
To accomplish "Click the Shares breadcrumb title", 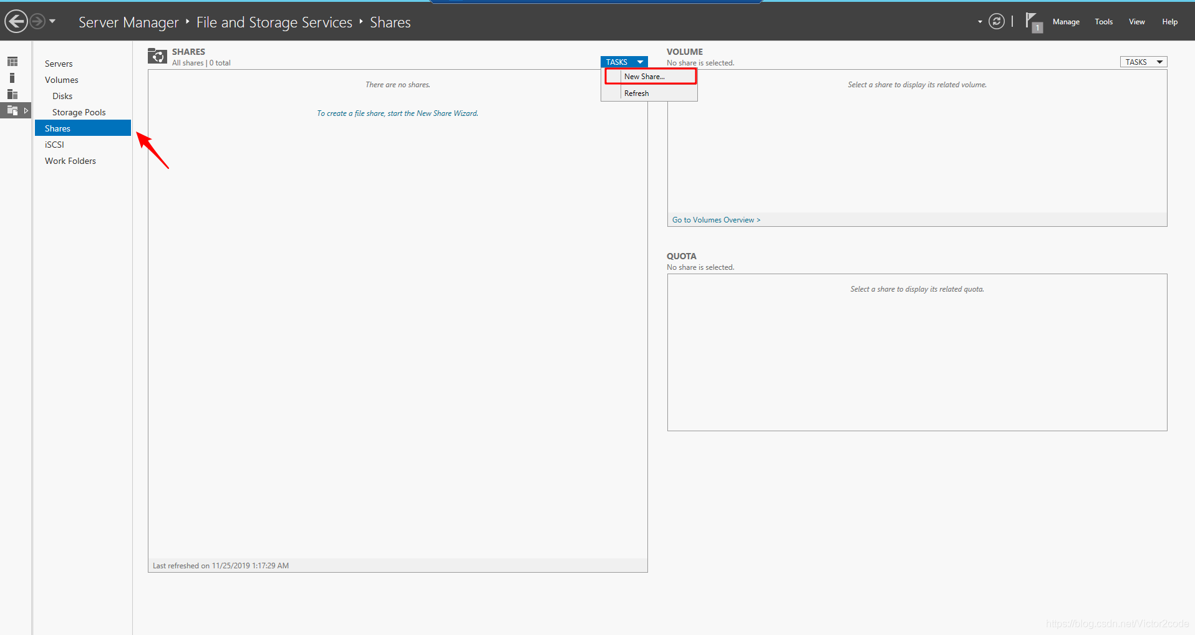I will pyautogui.click(x=390, y=22).
